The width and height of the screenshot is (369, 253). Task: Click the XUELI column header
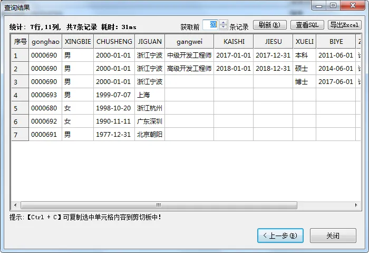click(304, 41)
